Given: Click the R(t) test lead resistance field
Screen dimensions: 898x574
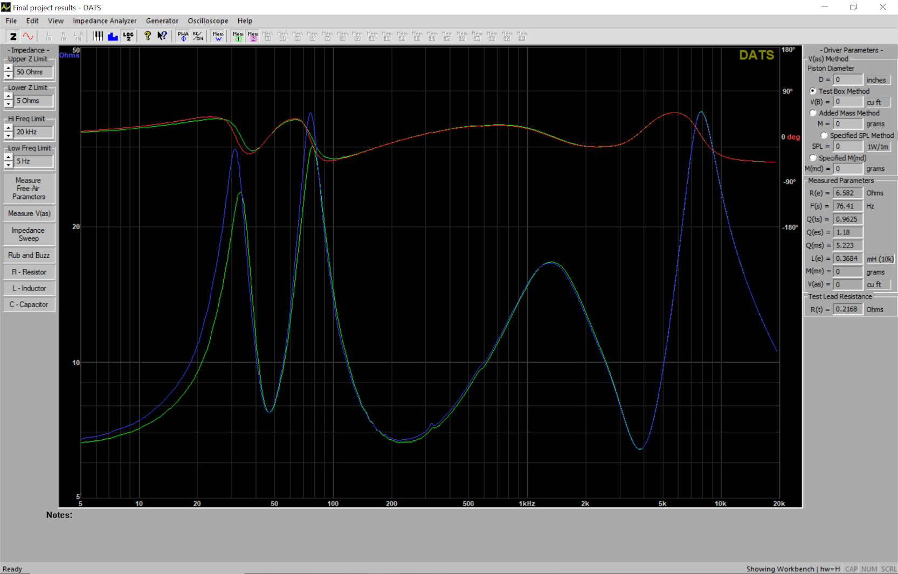Looking at the screenshot, I should point(848,309).
